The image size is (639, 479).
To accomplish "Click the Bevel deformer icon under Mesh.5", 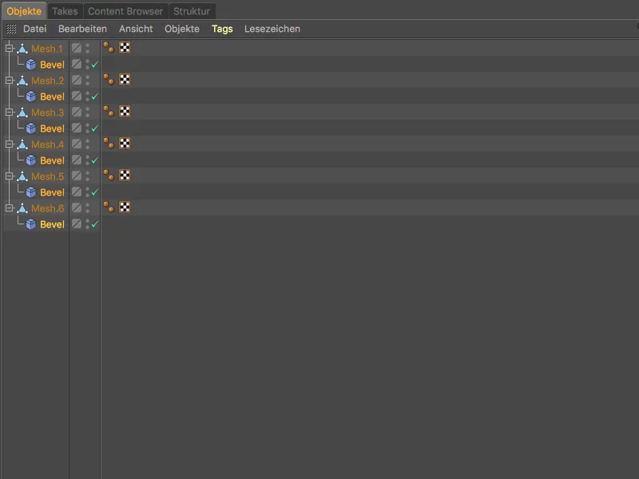I will (31, 192).
